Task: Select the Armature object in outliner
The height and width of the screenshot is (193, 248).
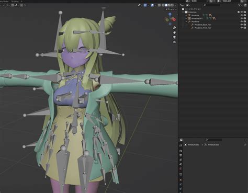Action: [x=195, y=15]
